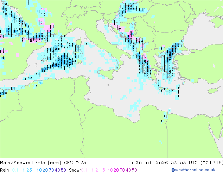
Task: Select the Snow legend 5 value
Action: coord(104,170)
